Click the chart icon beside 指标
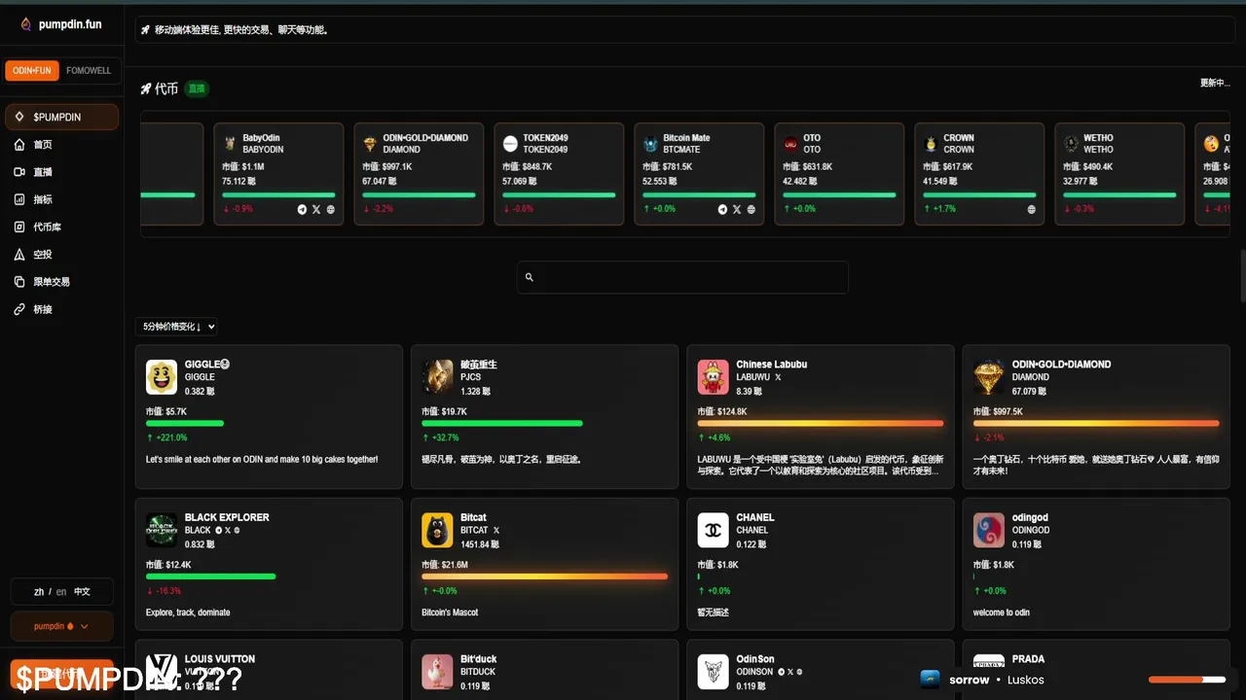 (19, 199)
